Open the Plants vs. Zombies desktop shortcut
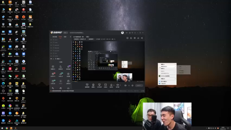 23,100
